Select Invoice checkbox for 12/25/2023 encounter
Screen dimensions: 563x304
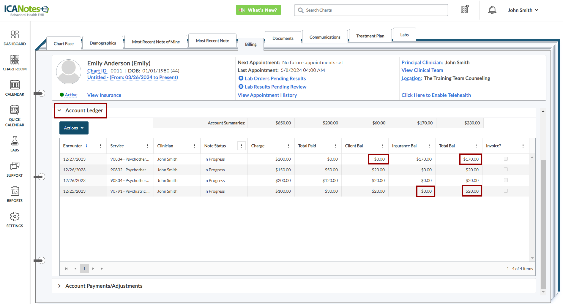[506, 191]
